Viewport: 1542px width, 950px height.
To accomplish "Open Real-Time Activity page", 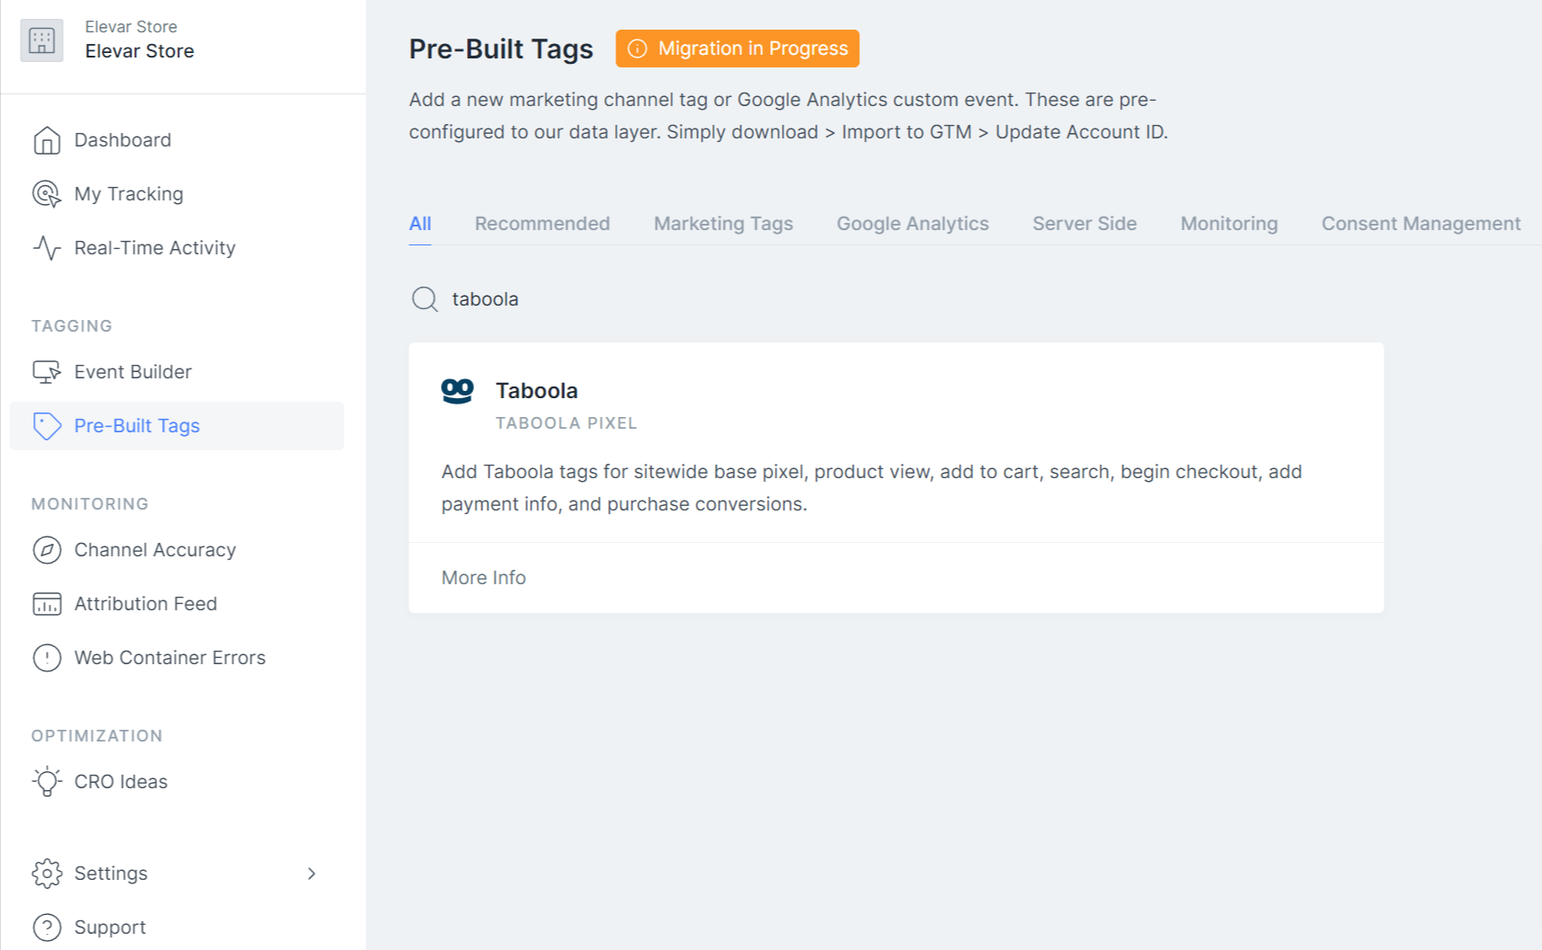I will tap(155, 248).
